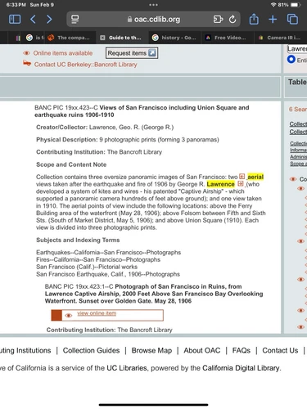The height and width of the screenshot is (409, 307).
Task: Switch to 'Free Video...' tab
Action: click(x=227, y=38)
